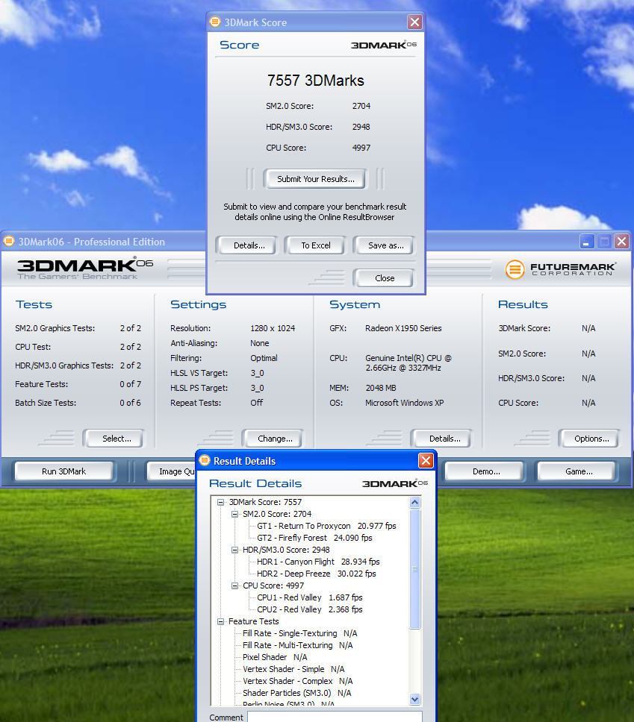Click '1280 x 1024' resolution value

[x=273, y=328]
